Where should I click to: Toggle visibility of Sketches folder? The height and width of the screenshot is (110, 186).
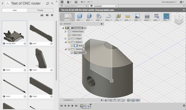pos(69,49)
